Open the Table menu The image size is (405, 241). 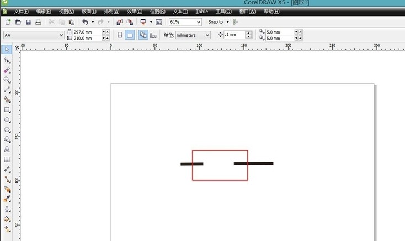(x=201, y=11)
